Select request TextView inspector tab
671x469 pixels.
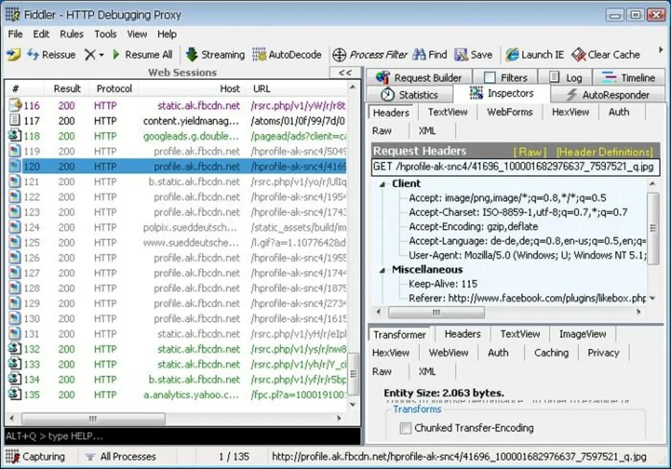point(447,112)
